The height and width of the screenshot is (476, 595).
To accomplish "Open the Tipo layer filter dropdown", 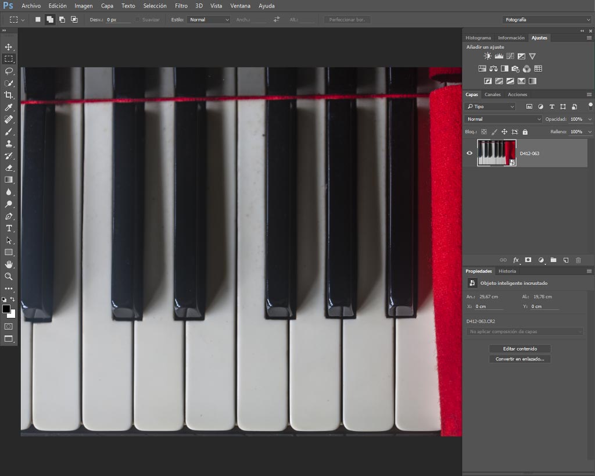I will pyautogui.click(x=490, y=107).
